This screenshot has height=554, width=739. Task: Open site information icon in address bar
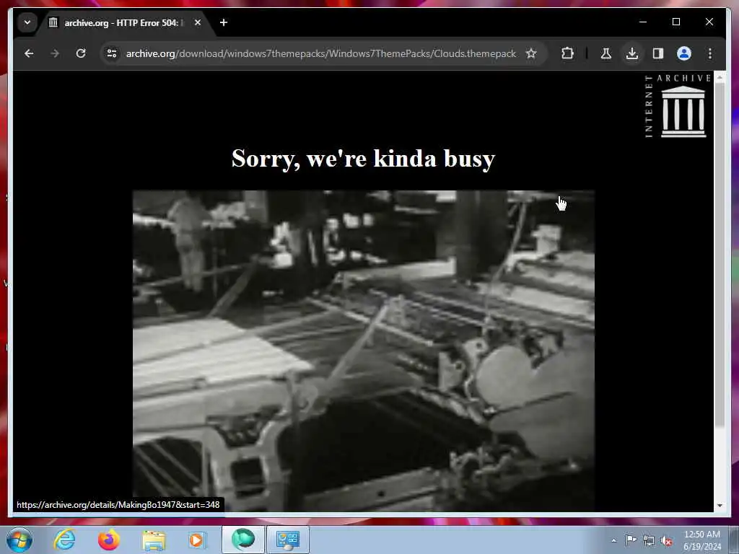[x=112, y=53]
